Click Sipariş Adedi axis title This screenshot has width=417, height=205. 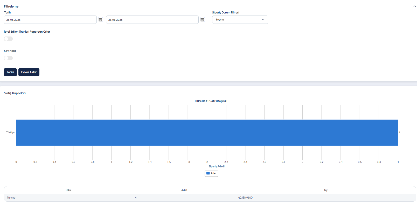coord(217,166)
